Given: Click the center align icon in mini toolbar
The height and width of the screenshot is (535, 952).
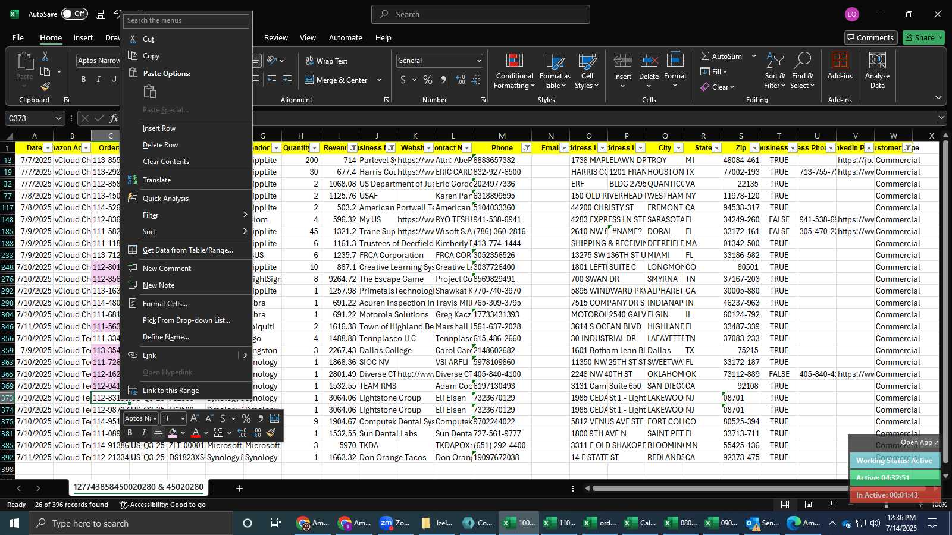Looking at the screenshot, I should (158, 433).
